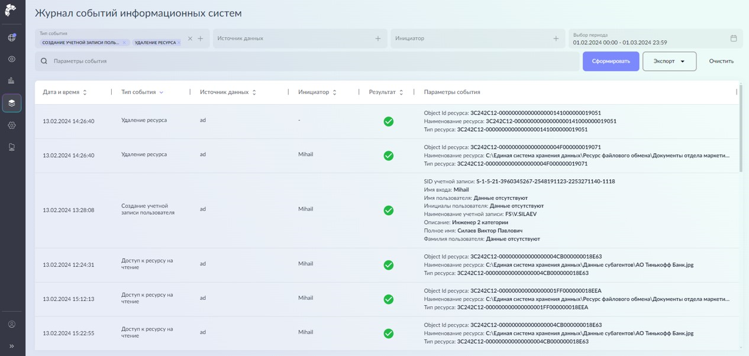Image resolution: width=749 pixels, height=356 pixels.
Task: Focus the 'Параметры события' search field
Action: pos(314,61)
